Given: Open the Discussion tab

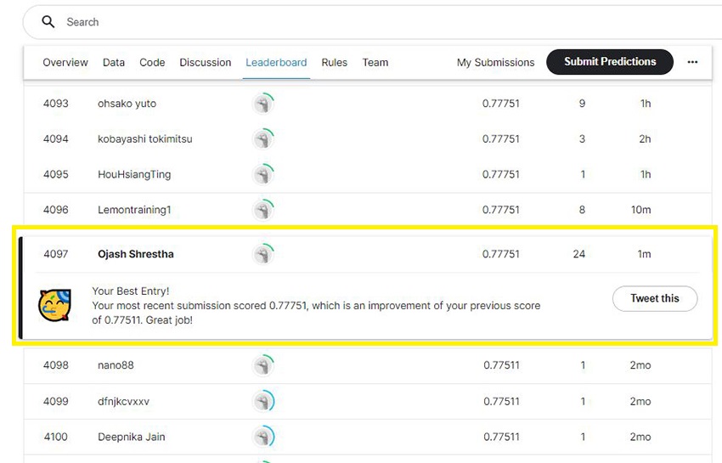Looking at the screenshot, I should tap(206, 63).
